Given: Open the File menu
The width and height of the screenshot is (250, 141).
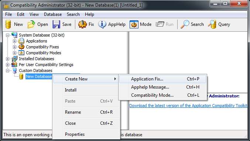Looking at the screenshot, I should pyautogui.click(x=8, y=14).
